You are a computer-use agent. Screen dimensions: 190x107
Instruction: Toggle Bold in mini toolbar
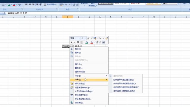click(x=72, y=42)
